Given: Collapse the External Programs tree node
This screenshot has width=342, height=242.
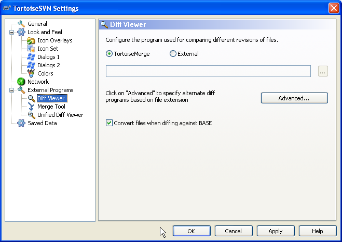Looking at the screenshot, I should click(x=11, y=90).
